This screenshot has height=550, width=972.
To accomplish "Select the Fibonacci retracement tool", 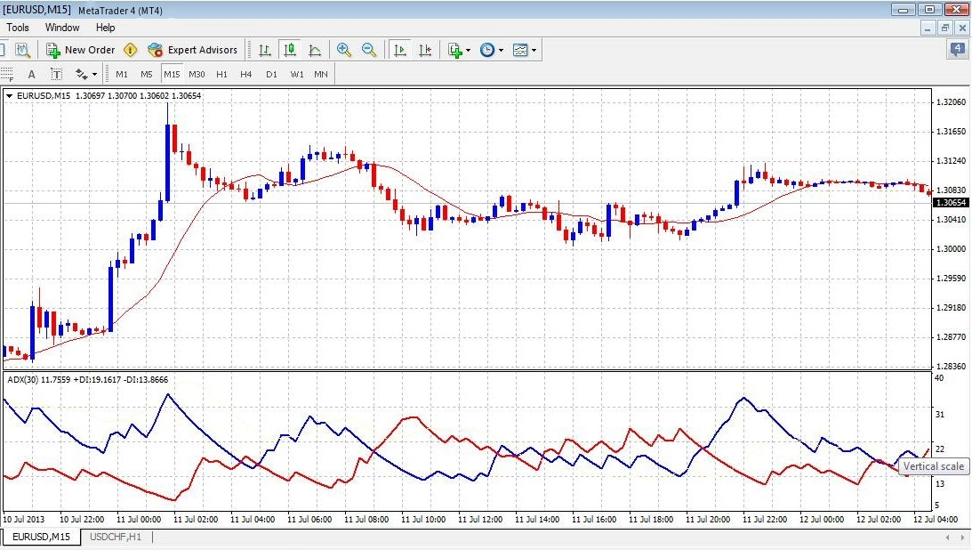I will pos(7,75).
